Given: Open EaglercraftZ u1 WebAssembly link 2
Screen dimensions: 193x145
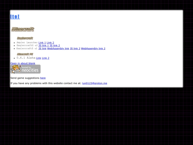Looking at the screenshot, I should point(93,48).
